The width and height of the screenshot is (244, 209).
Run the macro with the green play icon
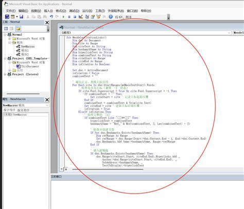pos(63,17)
